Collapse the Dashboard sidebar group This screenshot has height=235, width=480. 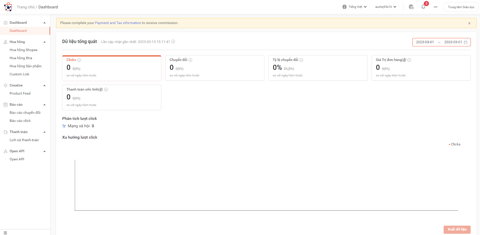44,23
